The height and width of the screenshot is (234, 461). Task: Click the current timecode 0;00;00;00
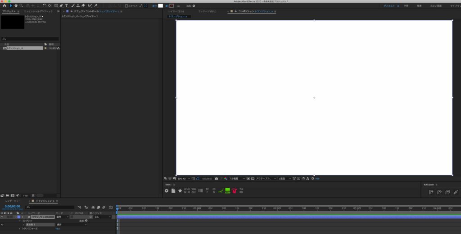(12, 207)
